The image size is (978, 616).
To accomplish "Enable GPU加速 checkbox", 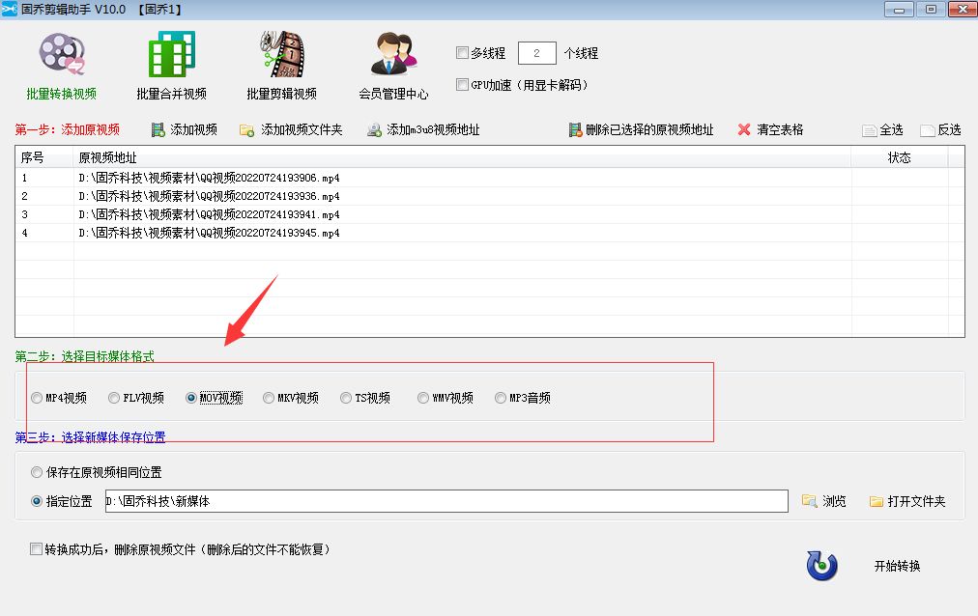I will [462, 85].
